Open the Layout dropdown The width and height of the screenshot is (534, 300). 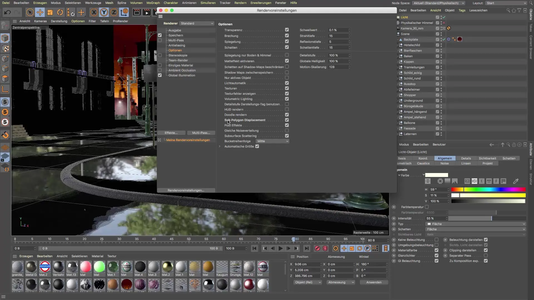(x=506, y=3)
